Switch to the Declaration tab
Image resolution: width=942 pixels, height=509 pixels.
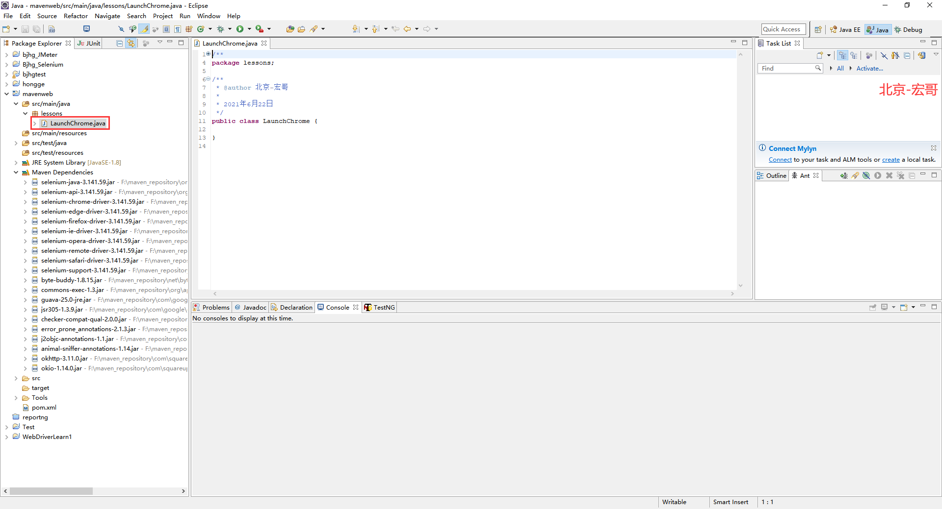[291, 307]
